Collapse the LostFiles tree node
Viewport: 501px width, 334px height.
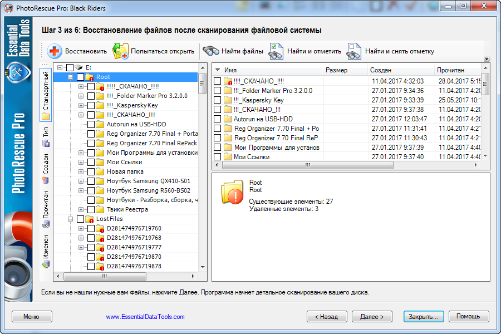70,219
